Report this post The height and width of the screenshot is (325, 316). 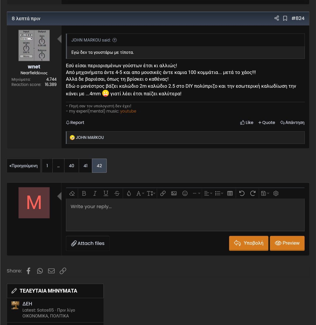(75, 122)
